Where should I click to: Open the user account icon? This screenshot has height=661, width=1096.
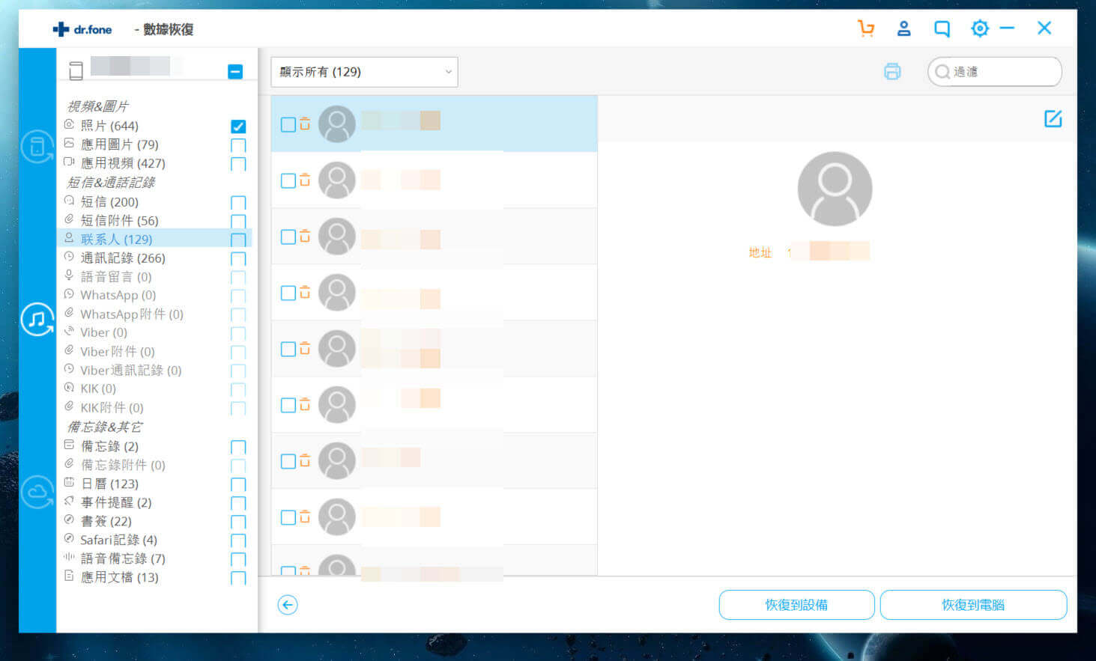(903, 29)
